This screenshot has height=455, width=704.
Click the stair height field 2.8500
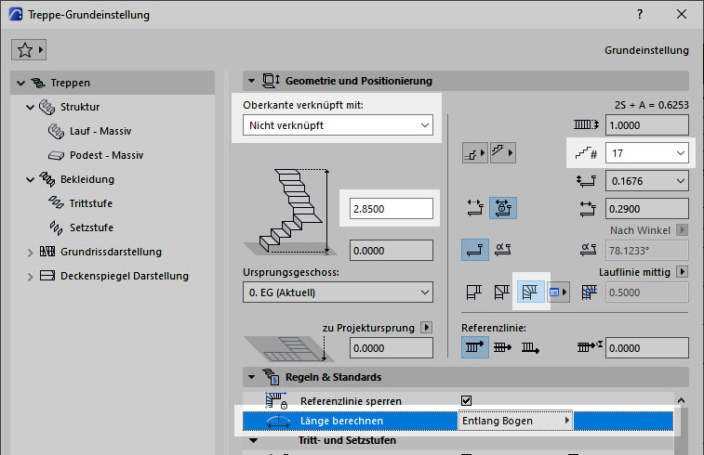click(x=392, y=209)
